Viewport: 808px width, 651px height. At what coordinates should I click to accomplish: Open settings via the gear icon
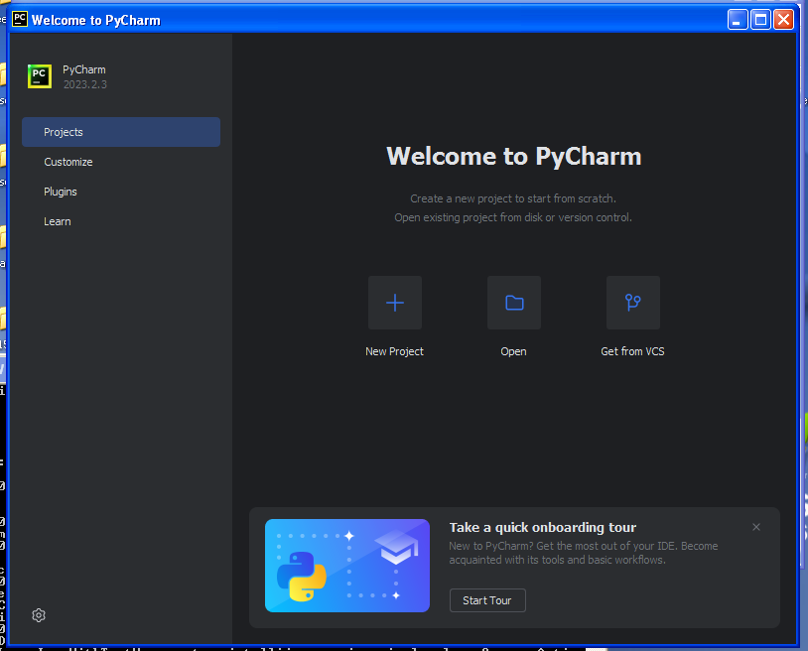click(39, 615)
